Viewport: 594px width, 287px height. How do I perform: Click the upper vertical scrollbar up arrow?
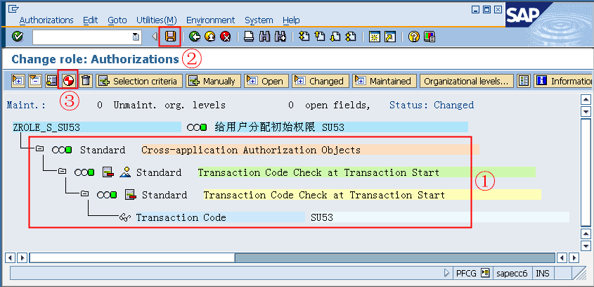[x=586, y=100]
